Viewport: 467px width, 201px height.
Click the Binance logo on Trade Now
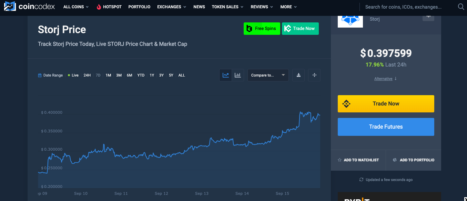pyautogui.click(x=346, y=104)
